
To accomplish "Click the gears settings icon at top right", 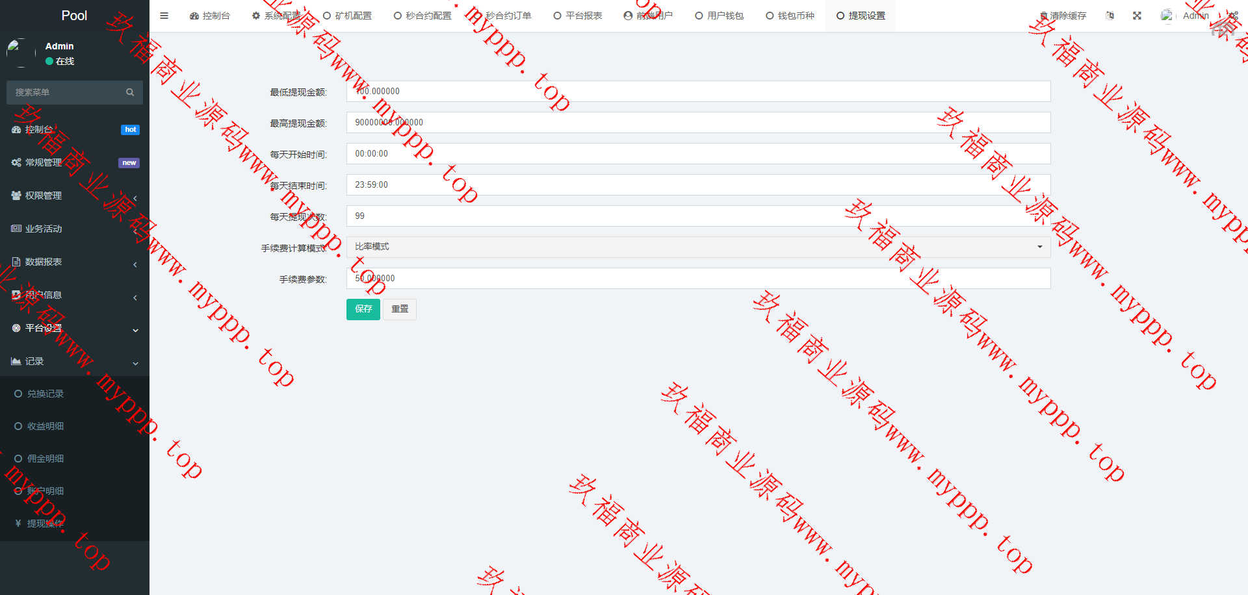I will click(x=1232, y=16).
